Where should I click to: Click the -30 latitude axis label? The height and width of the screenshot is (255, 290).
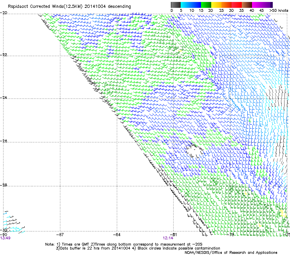pyautogui.click(x=4, y=230)
